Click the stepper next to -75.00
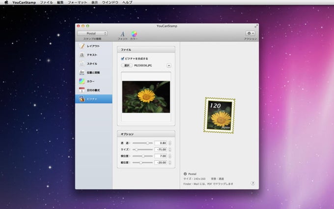The width and height of the screenshot is (334, 209). click(170, 149)
